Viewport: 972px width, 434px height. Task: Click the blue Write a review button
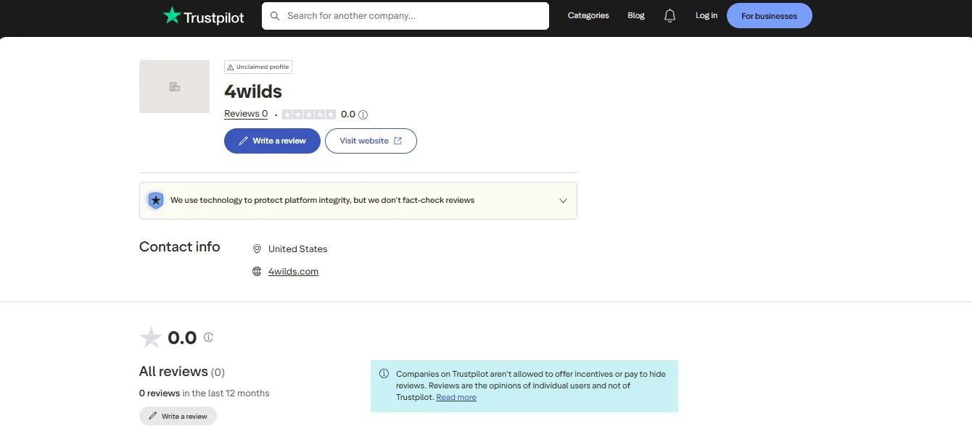272,141
